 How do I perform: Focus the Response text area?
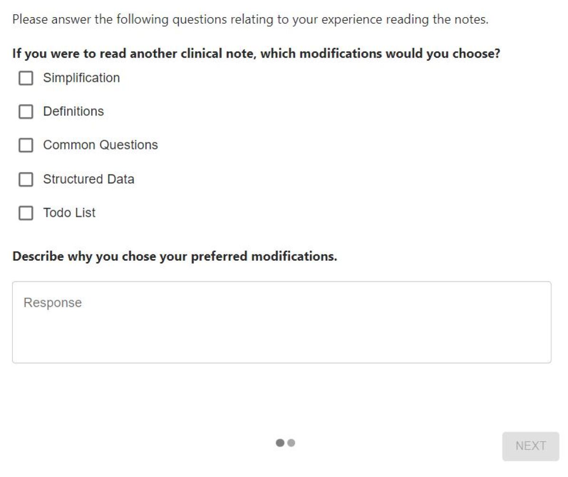tap(282, 328)
